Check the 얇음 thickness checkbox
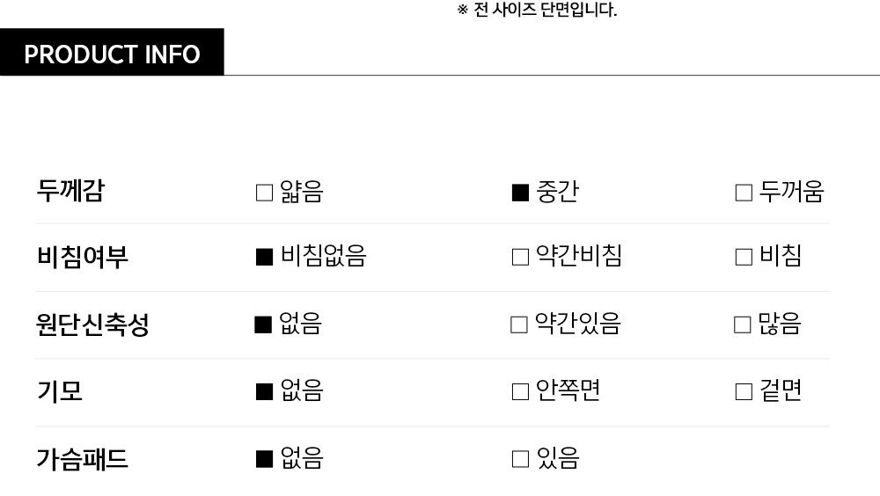Viewport: 880px width, 496px height. (x=264, y=193)
